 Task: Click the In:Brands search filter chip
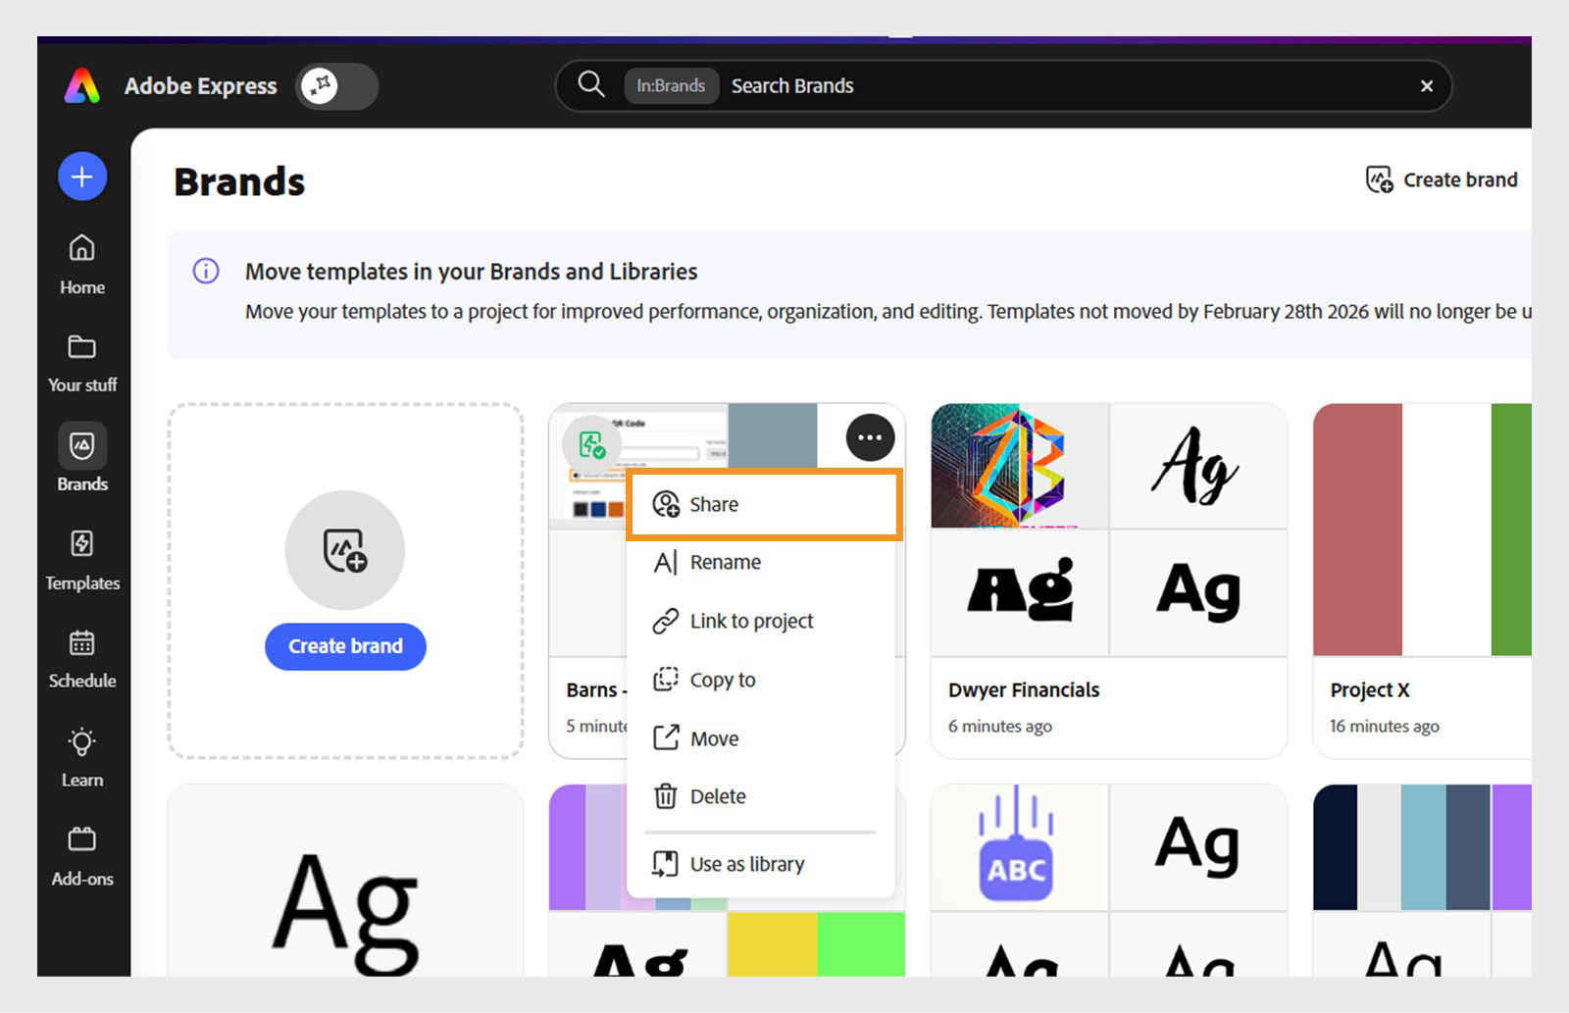(x=671, y=86)
